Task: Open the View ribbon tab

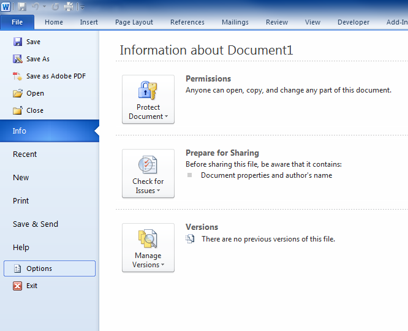Action: pyautogui.click(x=313, y=22)
